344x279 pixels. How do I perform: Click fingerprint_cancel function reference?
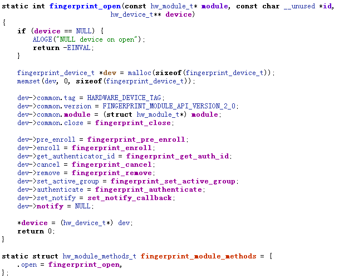pyautogui.click(x=112, y=165)
